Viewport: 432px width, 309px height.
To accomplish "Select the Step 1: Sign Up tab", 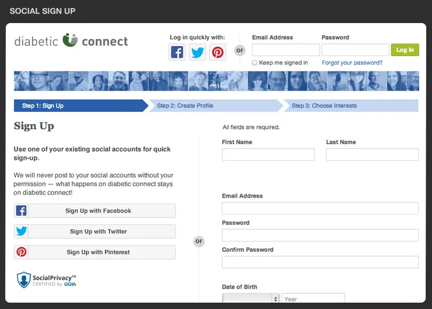I will [x=81, y=105].
